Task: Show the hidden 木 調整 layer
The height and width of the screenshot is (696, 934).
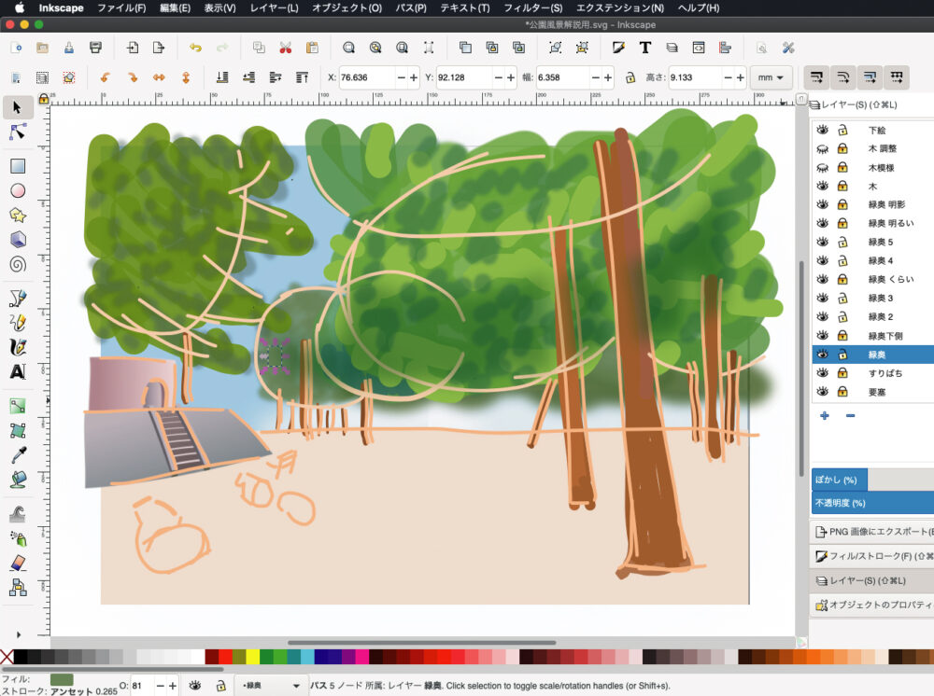Action: point(823,149)
